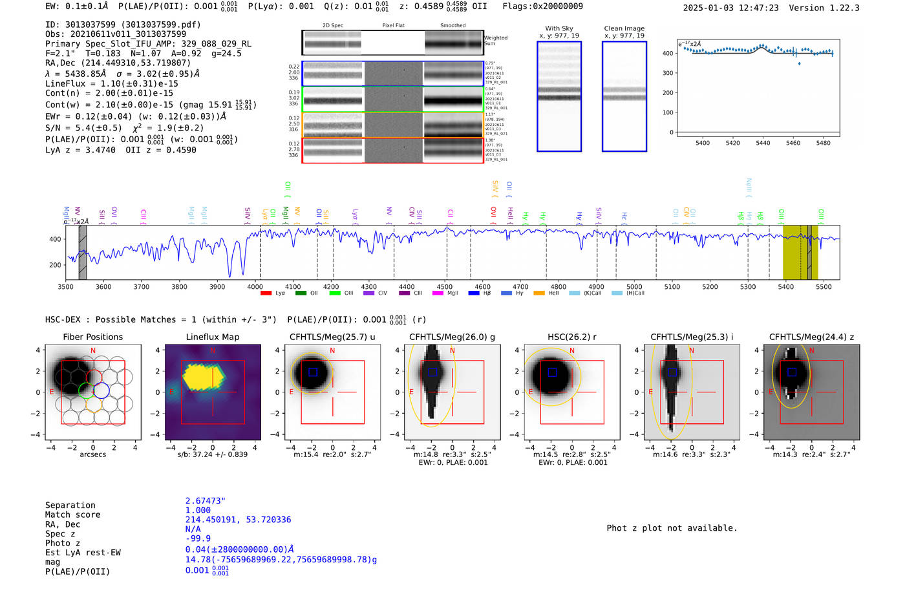Click the Spec z value N/A

[x=193, y=529]
